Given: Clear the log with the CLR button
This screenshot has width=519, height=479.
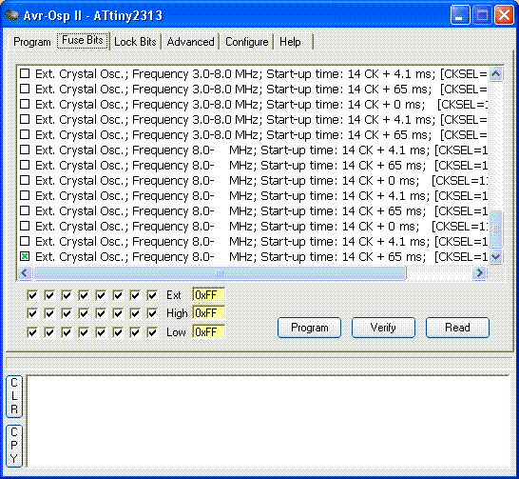Looking at the screenshot, I should (14, 396).
